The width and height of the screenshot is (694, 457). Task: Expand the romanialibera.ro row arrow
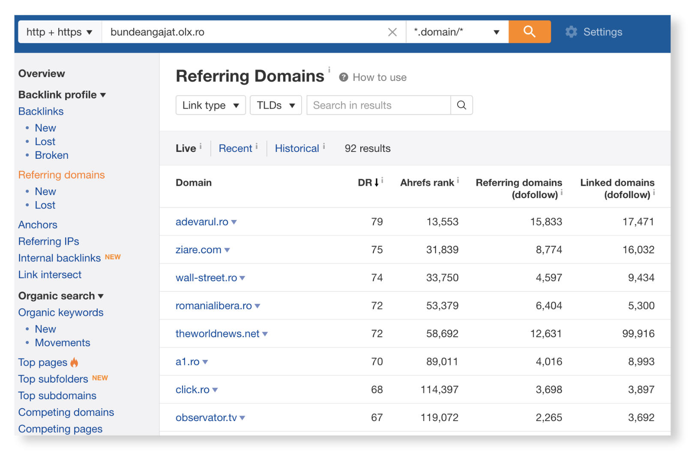pyautogui.click(x=257, y=306)
